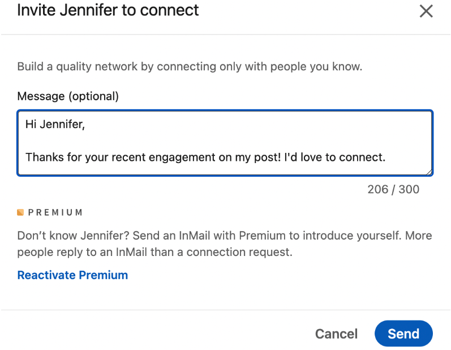This screenshot has width=451, height=350.
Task: Click the 'Build a quality network' notice
Action: point(190,67)
